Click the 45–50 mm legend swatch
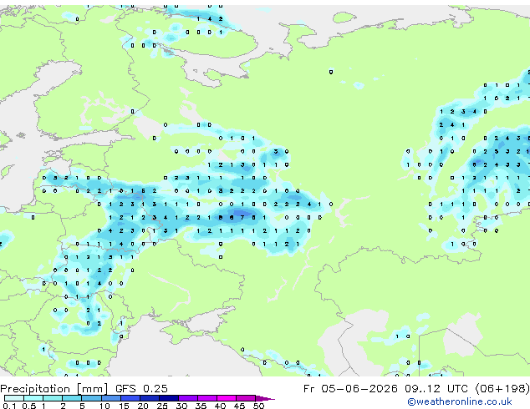Image resolution: width=530 pixels, height=409 pixels. [246, 398]
